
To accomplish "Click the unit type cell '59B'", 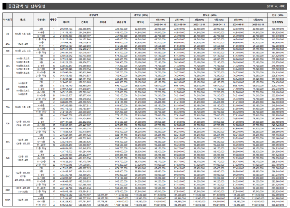I will click(7, 89).
